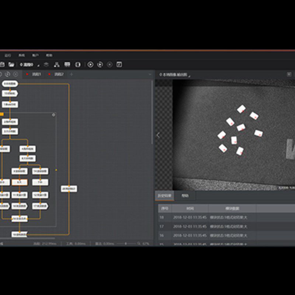Viewport: 295px width, 295px height.
Task: Click the dimmed stop icon in the main toolbar
Action: click(110, 65)
